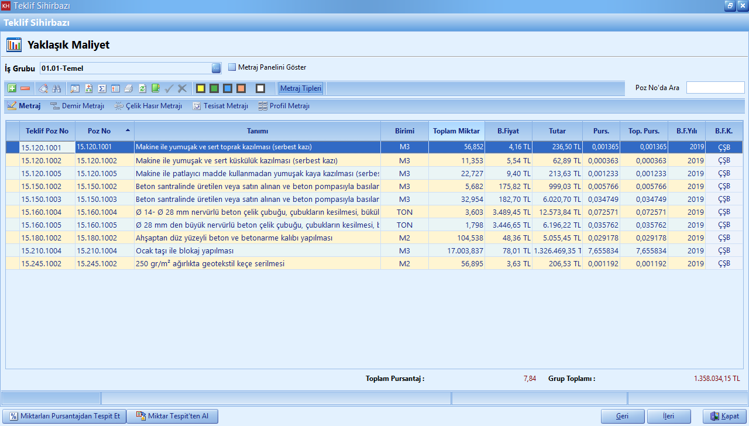749x426 pixels.
Task: Click the İleri button
Action: tap(668, 416)
